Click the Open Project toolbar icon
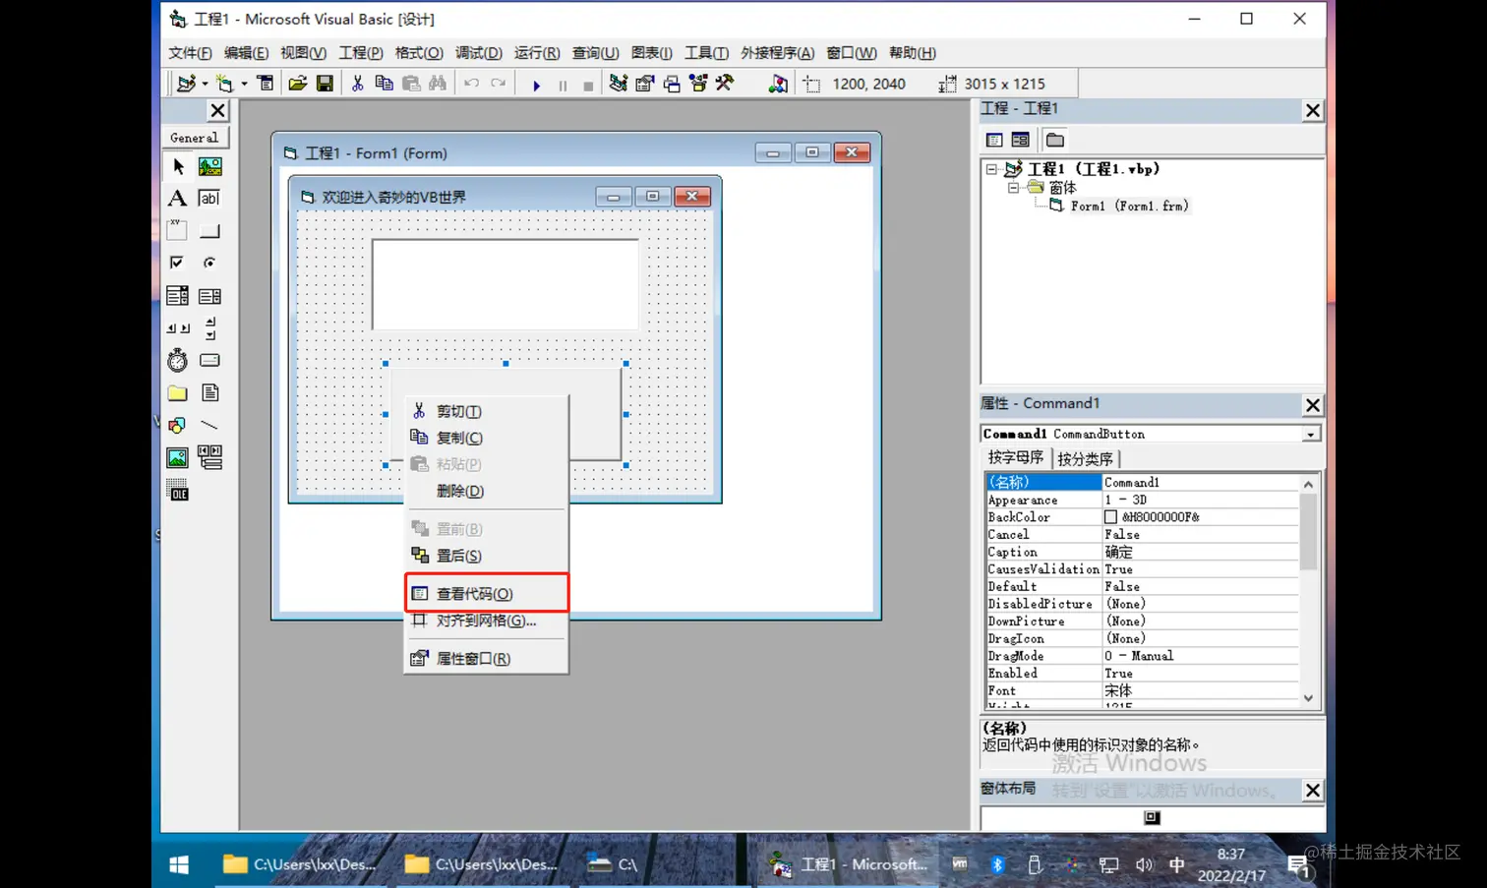The image size is (1487, 888). 297,84
